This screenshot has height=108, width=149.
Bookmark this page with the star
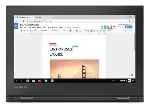pyautogui.click(x=129, y=21)
